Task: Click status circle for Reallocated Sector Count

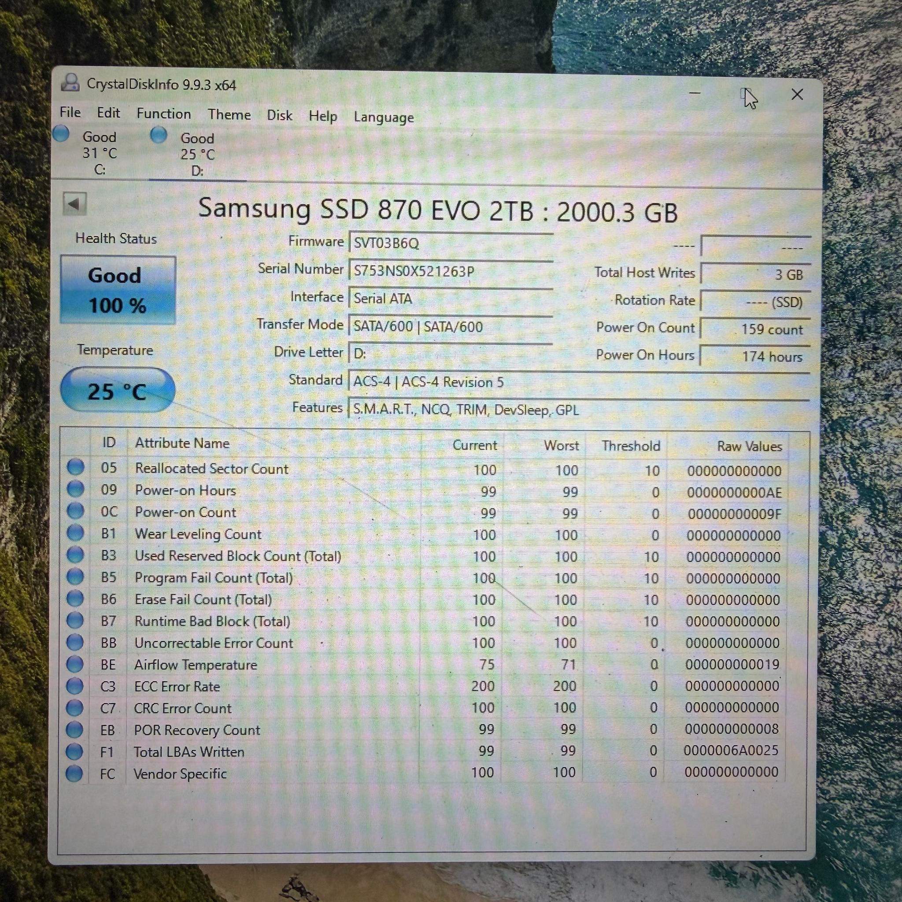Action: click(x=76, y=467)
